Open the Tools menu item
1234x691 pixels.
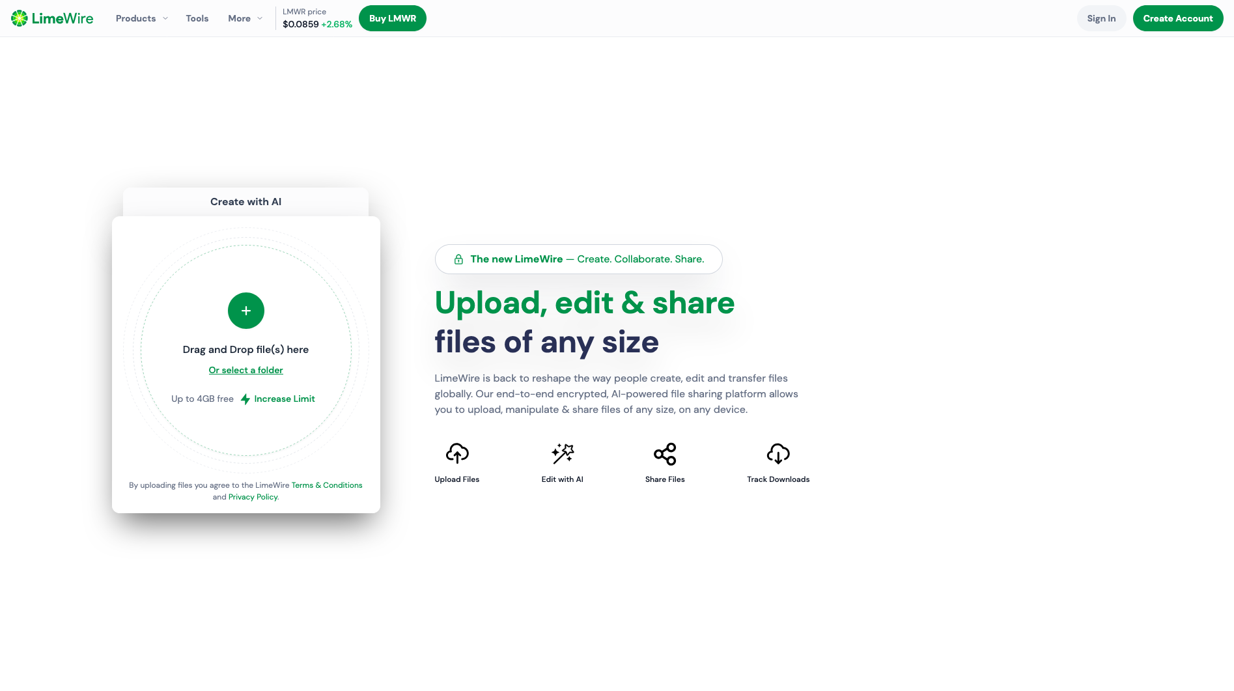coord(197,18)
